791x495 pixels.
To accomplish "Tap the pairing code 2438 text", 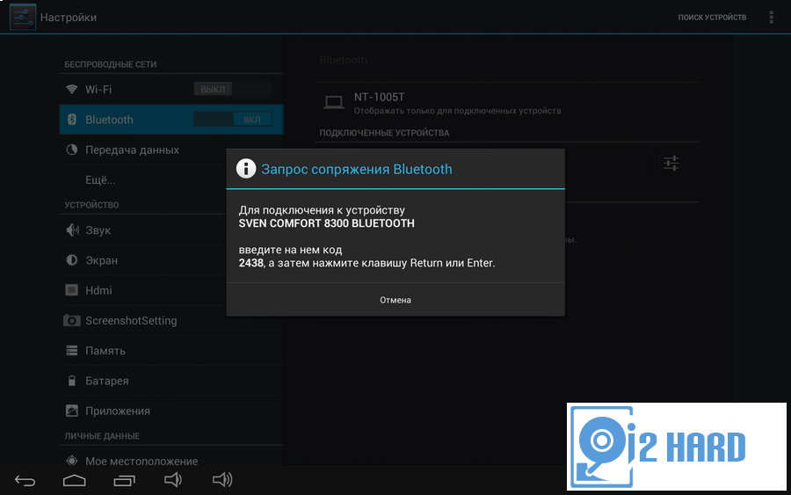I will (250, 263).
